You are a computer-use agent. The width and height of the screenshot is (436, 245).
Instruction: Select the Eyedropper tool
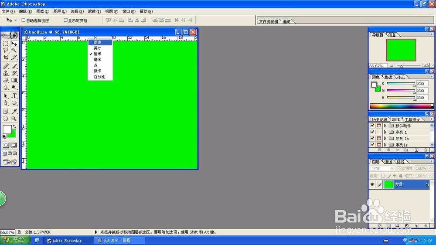tap(14, 111)
